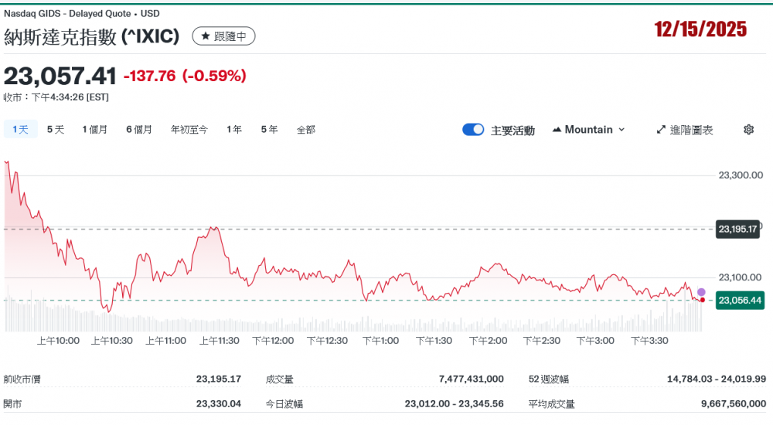Click the purple event marker dot
This screenshot has height=425, width=773.
pos(701,292)
